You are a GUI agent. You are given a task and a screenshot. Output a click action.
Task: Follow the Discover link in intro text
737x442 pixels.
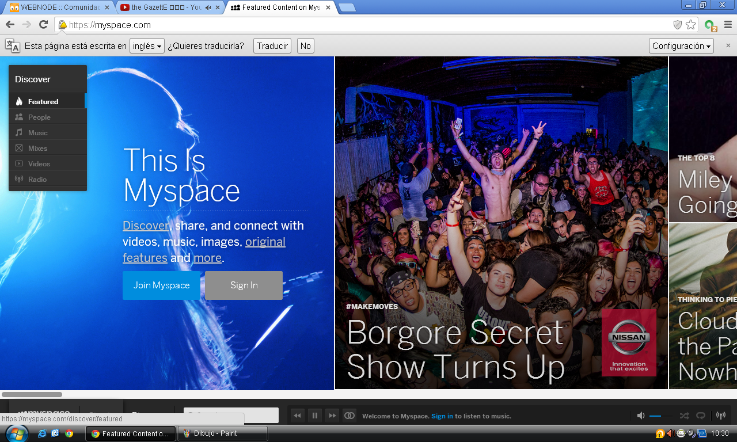pos(146,226)
